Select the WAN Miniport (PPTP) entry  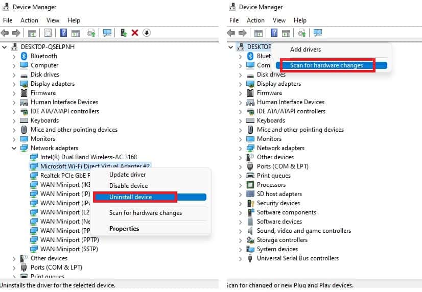point(69,239)
